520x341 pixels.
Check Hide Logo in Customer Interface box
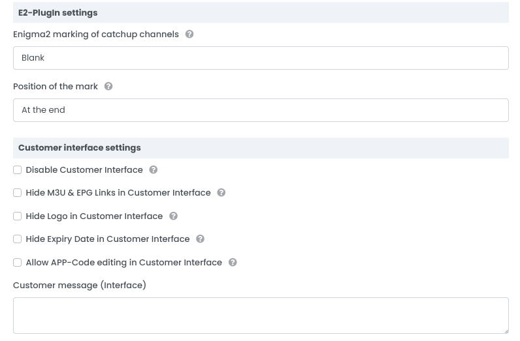tap(18, 216)
